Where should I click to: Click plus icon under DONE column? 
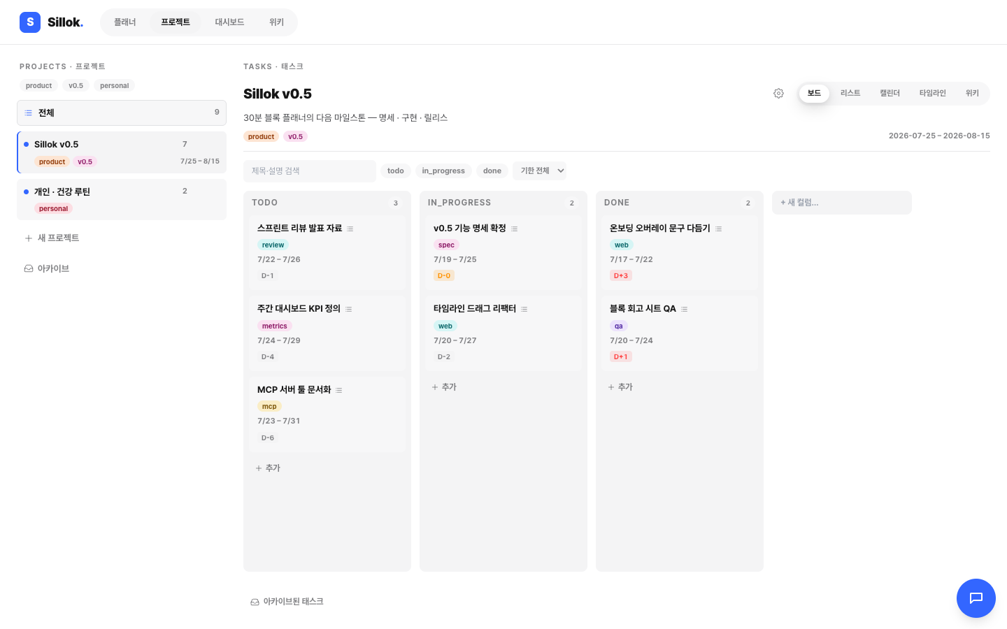click(x=611, y=387)
